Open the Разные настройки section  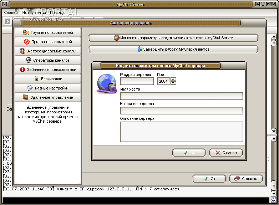tap(48, 88)
